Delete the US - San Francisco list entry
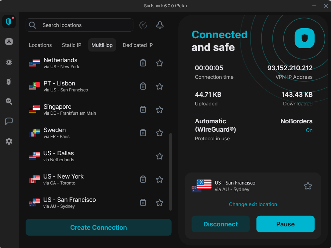Viewport: 331px width, 248px height. pos(143,203)
